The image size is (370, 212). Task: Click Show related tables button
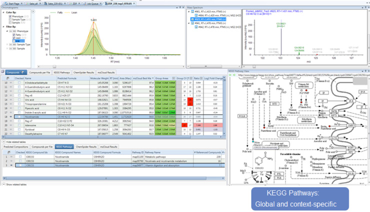click(x=14, y=184)
